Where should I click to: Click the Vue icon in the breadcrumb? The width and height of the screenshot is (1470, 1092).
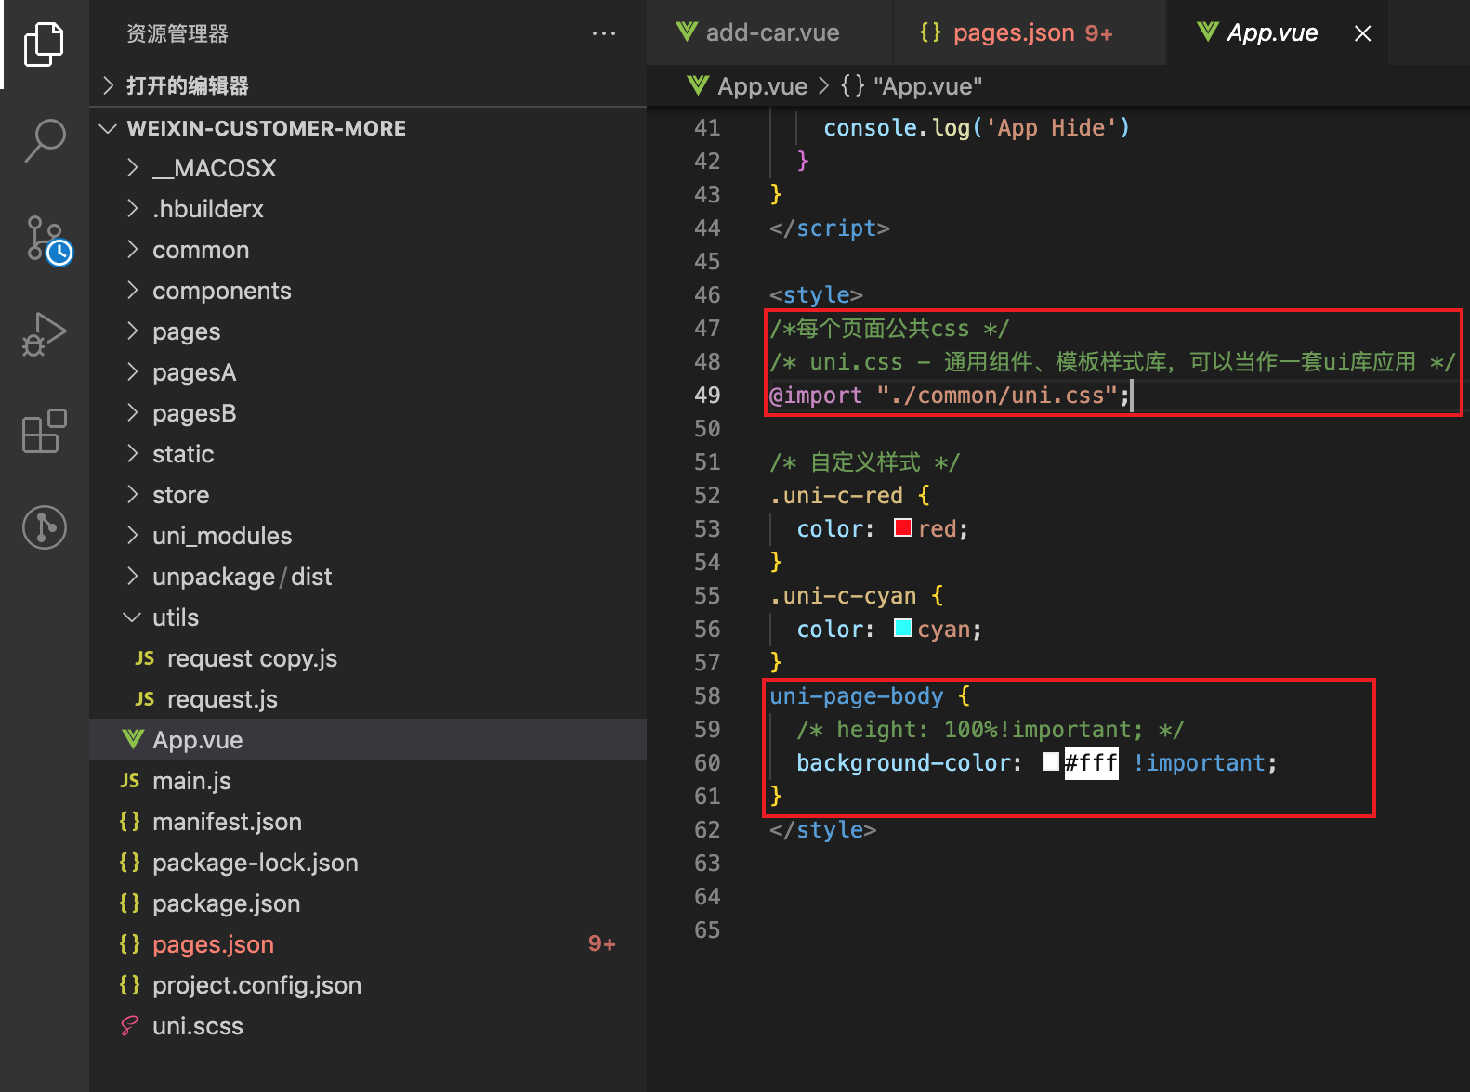(x=698, y=86)
